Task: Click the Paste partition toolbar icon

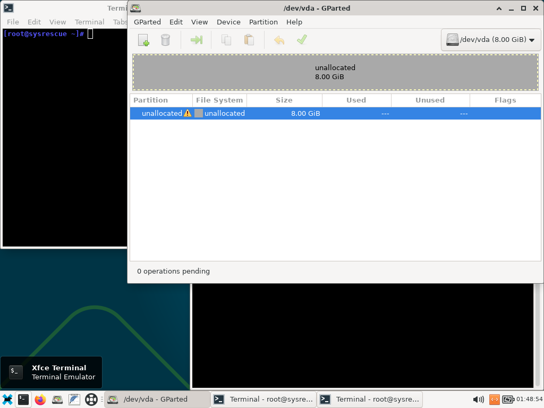Action: tap(249, 40)
